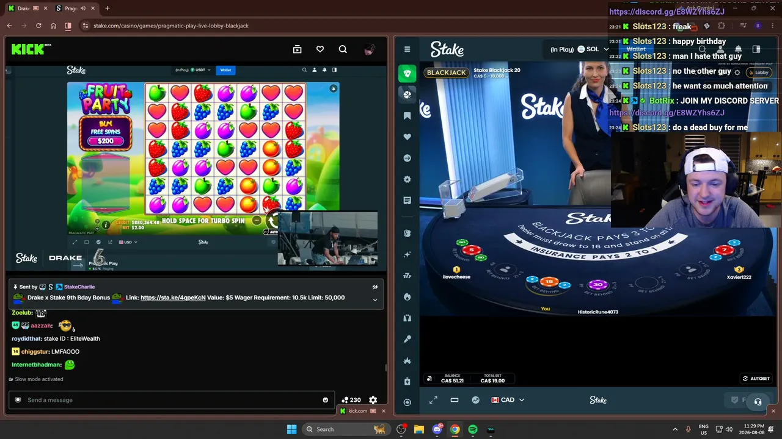Open Chrome from the taskbar
Screen dimensions: 782x439
tap(455, 429)
